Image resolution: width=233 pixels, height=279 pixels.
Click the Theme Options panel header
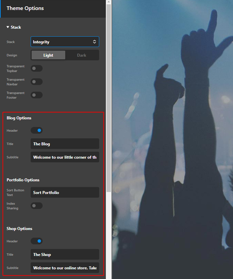pyautogui.click(x=53, y=8)
